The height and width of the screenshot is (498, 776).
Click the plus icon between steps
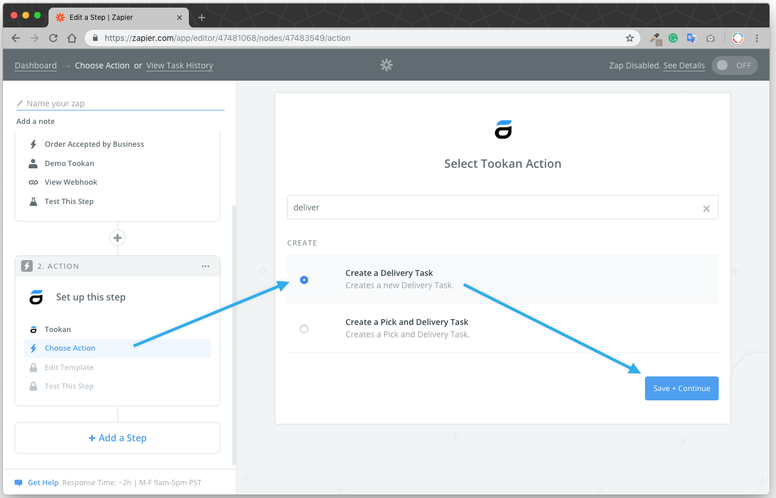118,238
